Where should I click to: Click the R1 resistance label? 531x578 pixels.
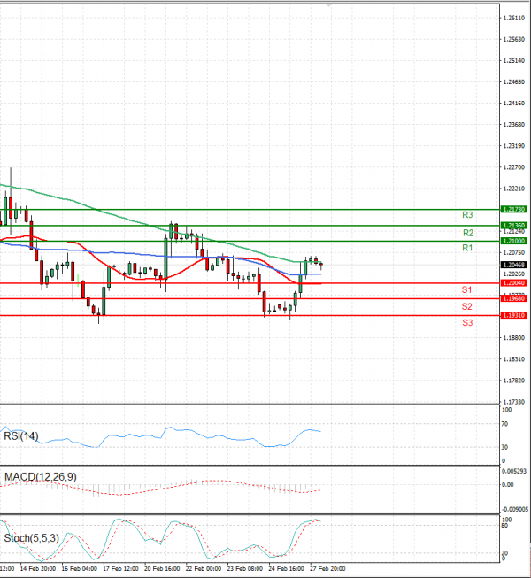click(467, 248)
